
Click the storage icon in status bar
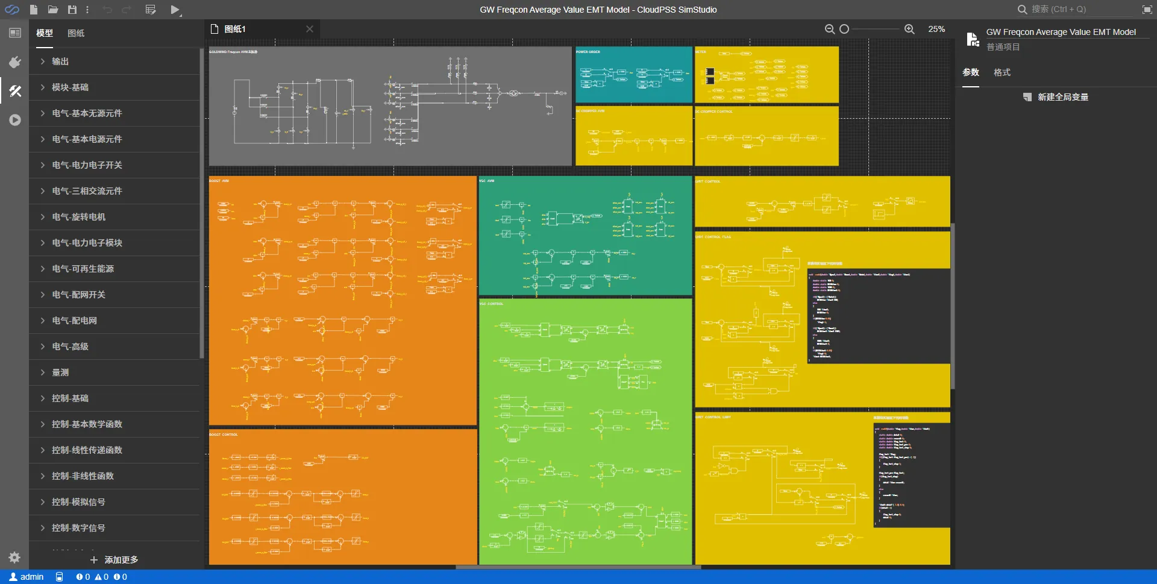tap(59, 577)
